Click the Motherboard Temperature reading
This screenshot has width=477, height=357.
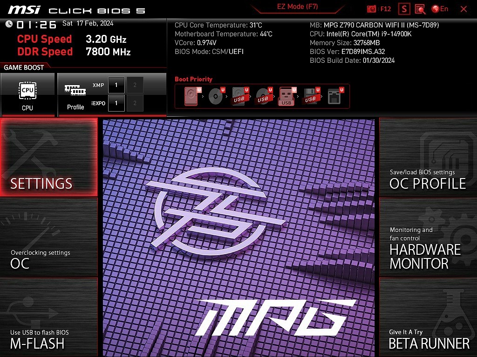[224, 34]
